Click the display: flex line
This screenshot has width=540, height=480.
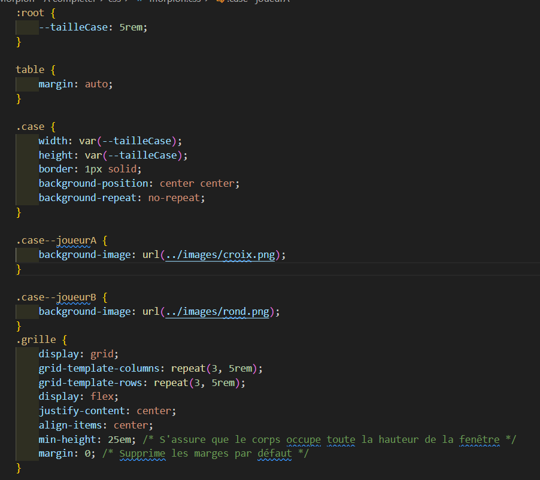pyautogui.click(x=78, y=397)
